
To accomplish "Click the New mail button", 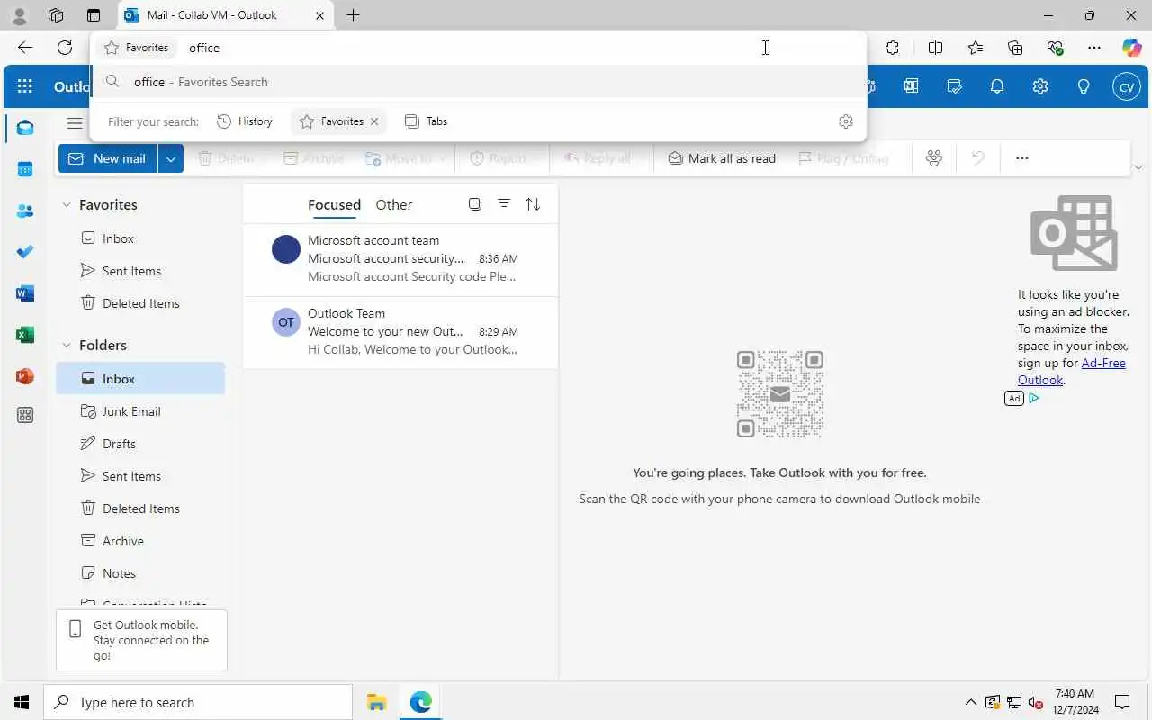I will coord(108,158).
